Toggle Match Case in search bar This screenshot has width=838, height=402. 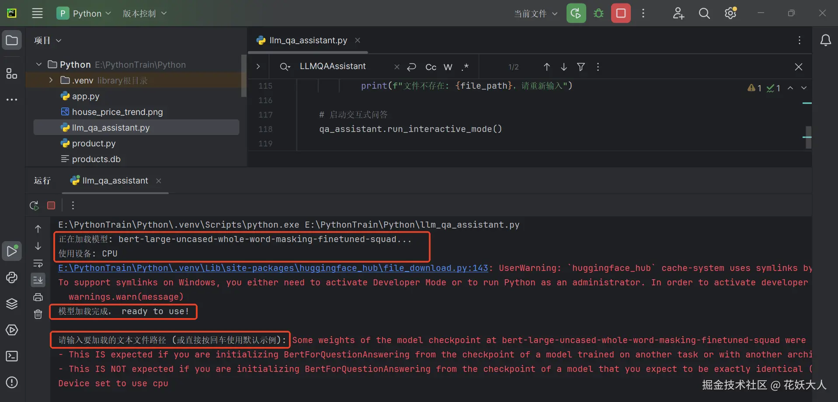[x=431, y=67]
